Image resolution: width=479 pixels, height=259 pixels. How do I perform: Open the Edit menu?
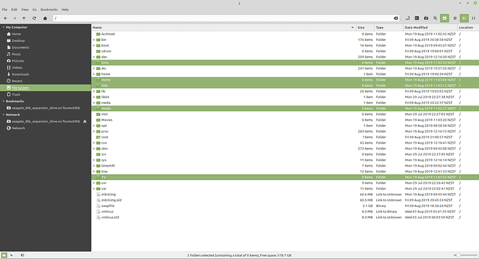(14, 10)
